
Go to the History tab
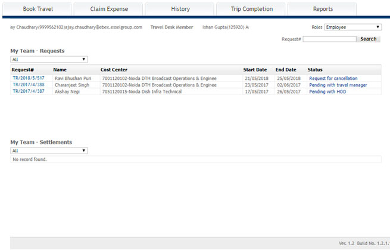pos(180,9)
